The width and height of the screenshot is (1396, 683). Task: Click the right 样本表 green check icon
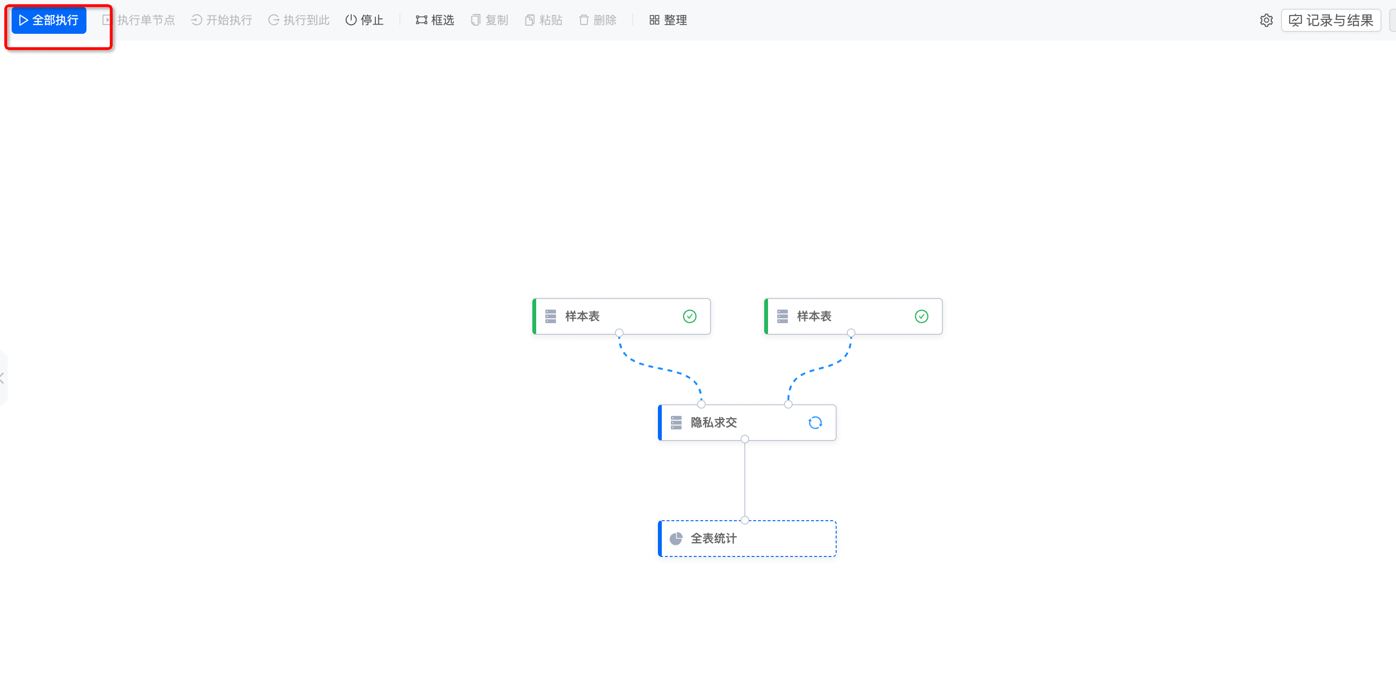[x=921, y=316]
